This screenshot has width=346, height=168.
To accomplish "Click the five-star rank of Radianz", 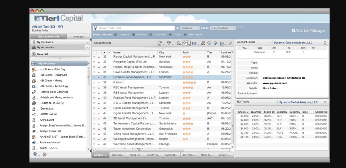I will 189,83.
